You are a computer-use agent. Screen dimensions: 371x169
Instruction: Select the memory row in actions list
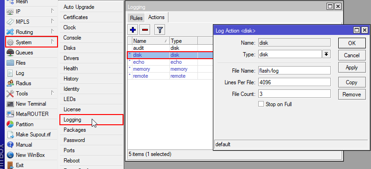click(170, 69)
